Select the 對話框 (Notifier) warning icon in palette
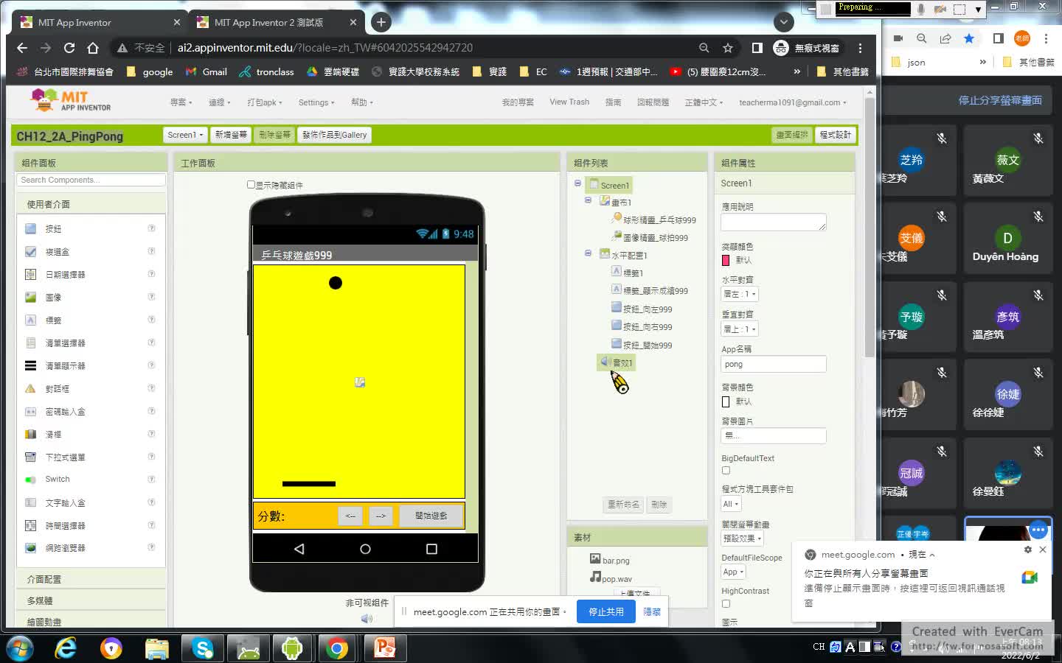Viewport: 1062px width, 663px height. (x=30, y=389)
